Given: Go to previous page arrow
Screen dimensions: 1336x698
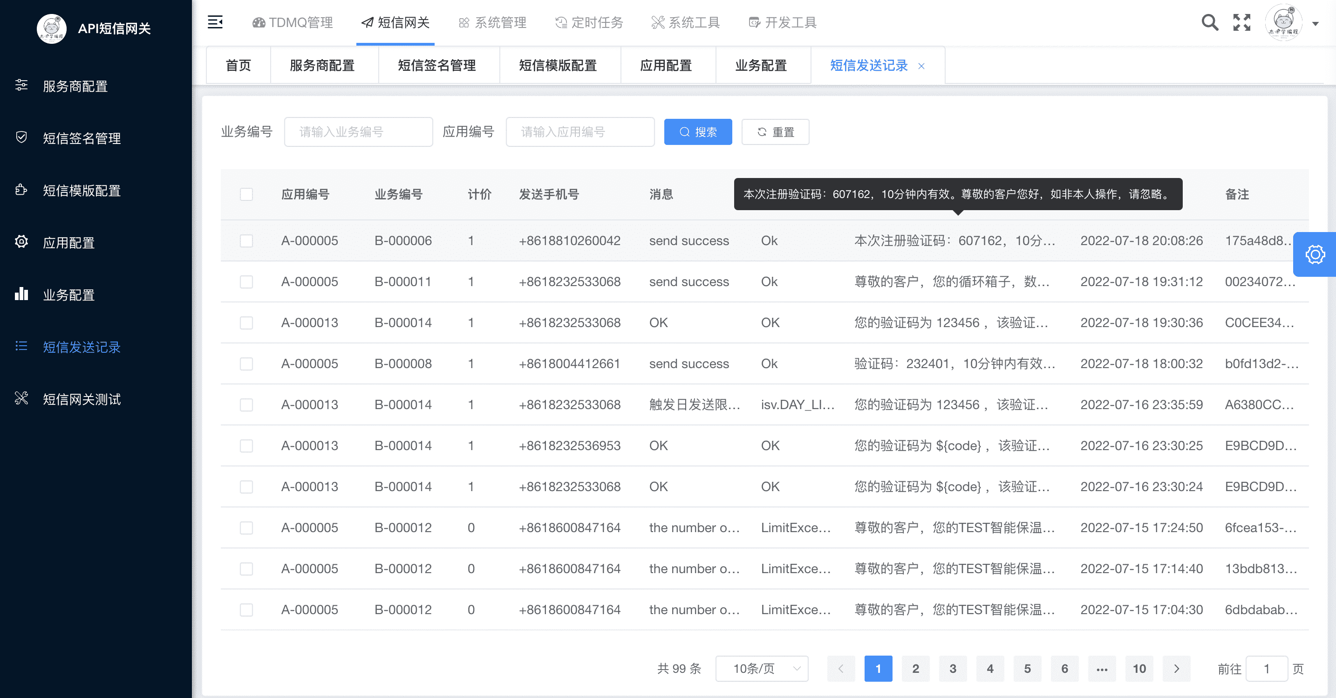Looking at the screenshot, I should point(841,669).
